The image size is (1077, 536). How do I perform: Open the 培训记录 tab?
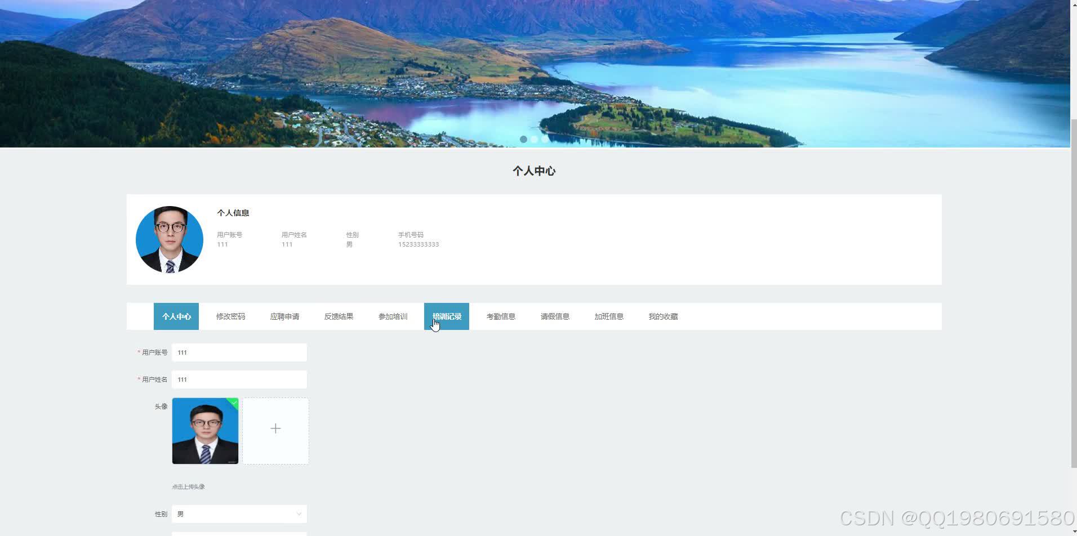pos(447,316)
